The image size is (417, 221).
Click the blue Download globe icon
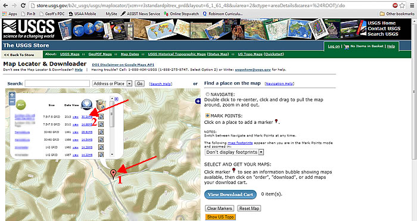[x=87, y=104]
